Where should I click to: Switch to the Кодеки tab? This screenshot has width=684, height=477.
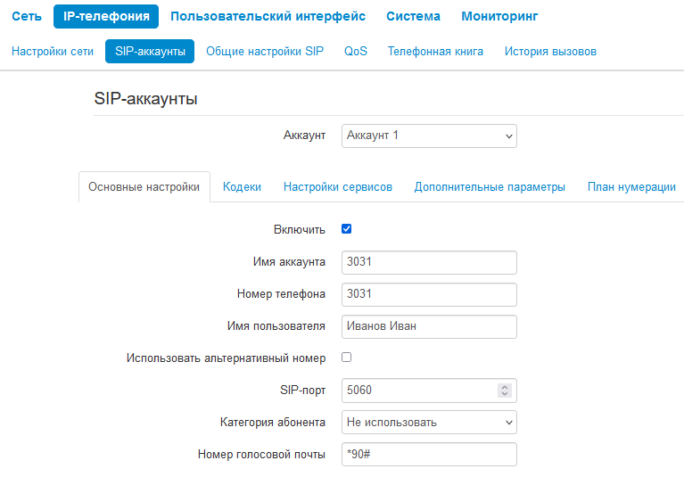[242, 187]
